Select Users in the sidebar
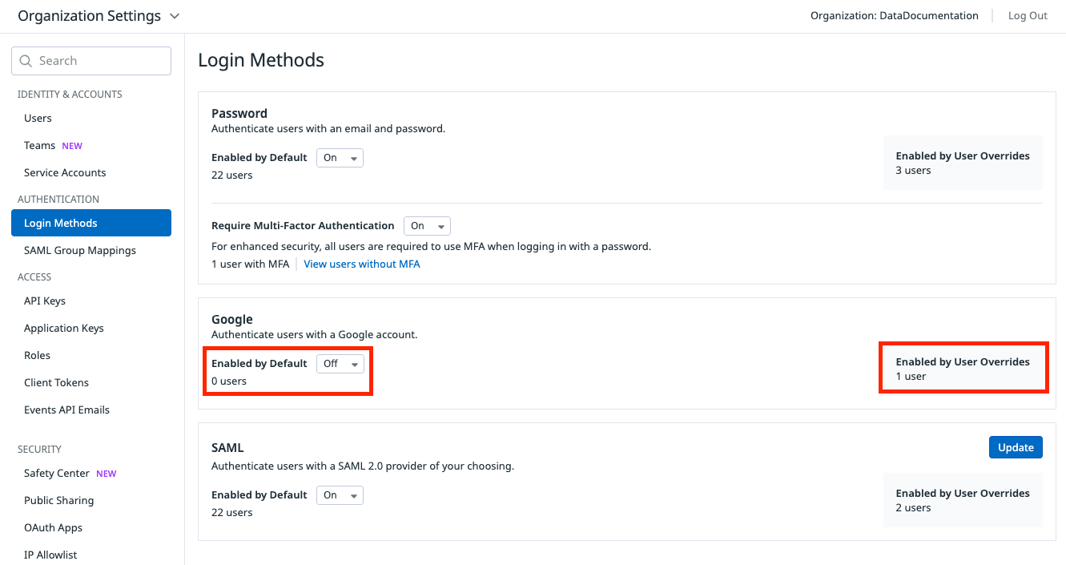1066x565 pixels. 38,118
